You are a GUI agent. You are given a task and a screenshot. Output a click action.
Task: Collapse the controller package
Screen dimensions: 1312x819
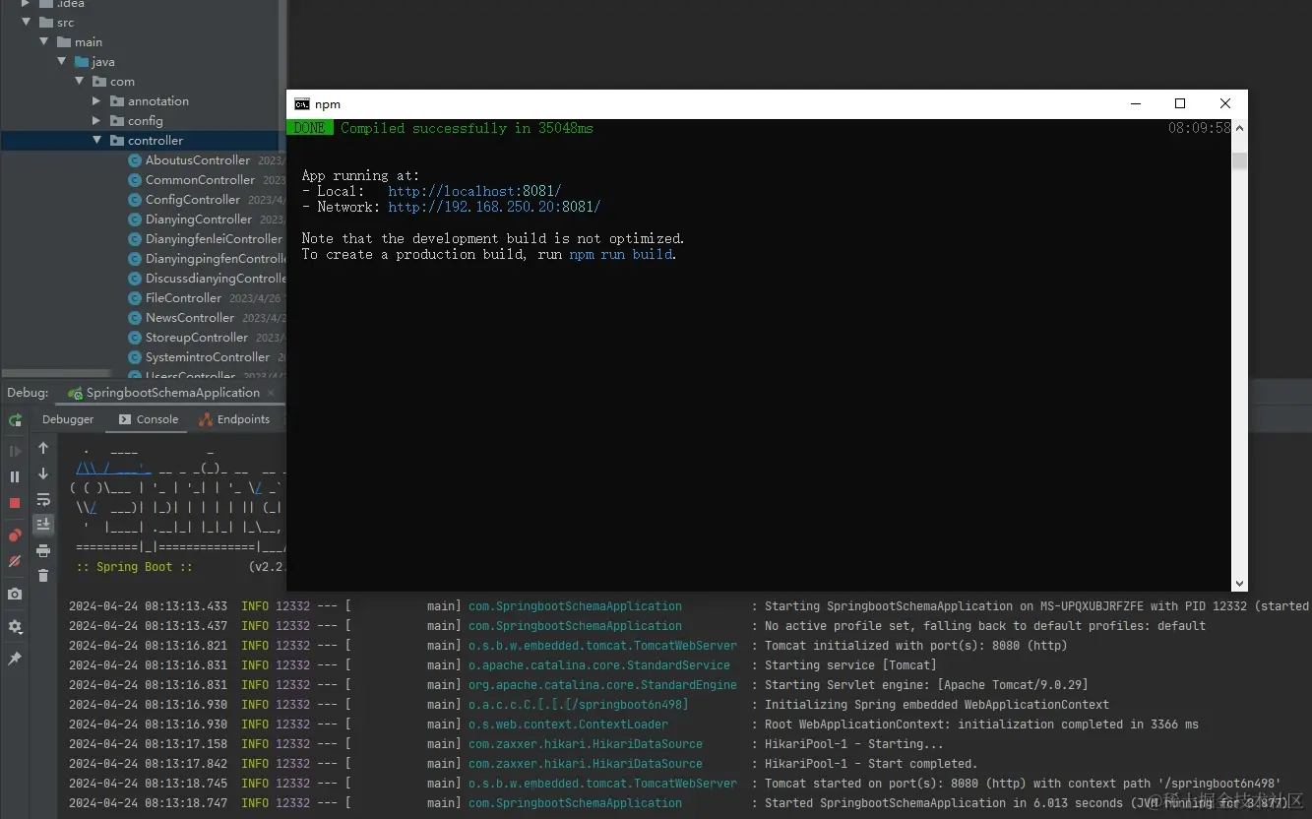(96, 140)
